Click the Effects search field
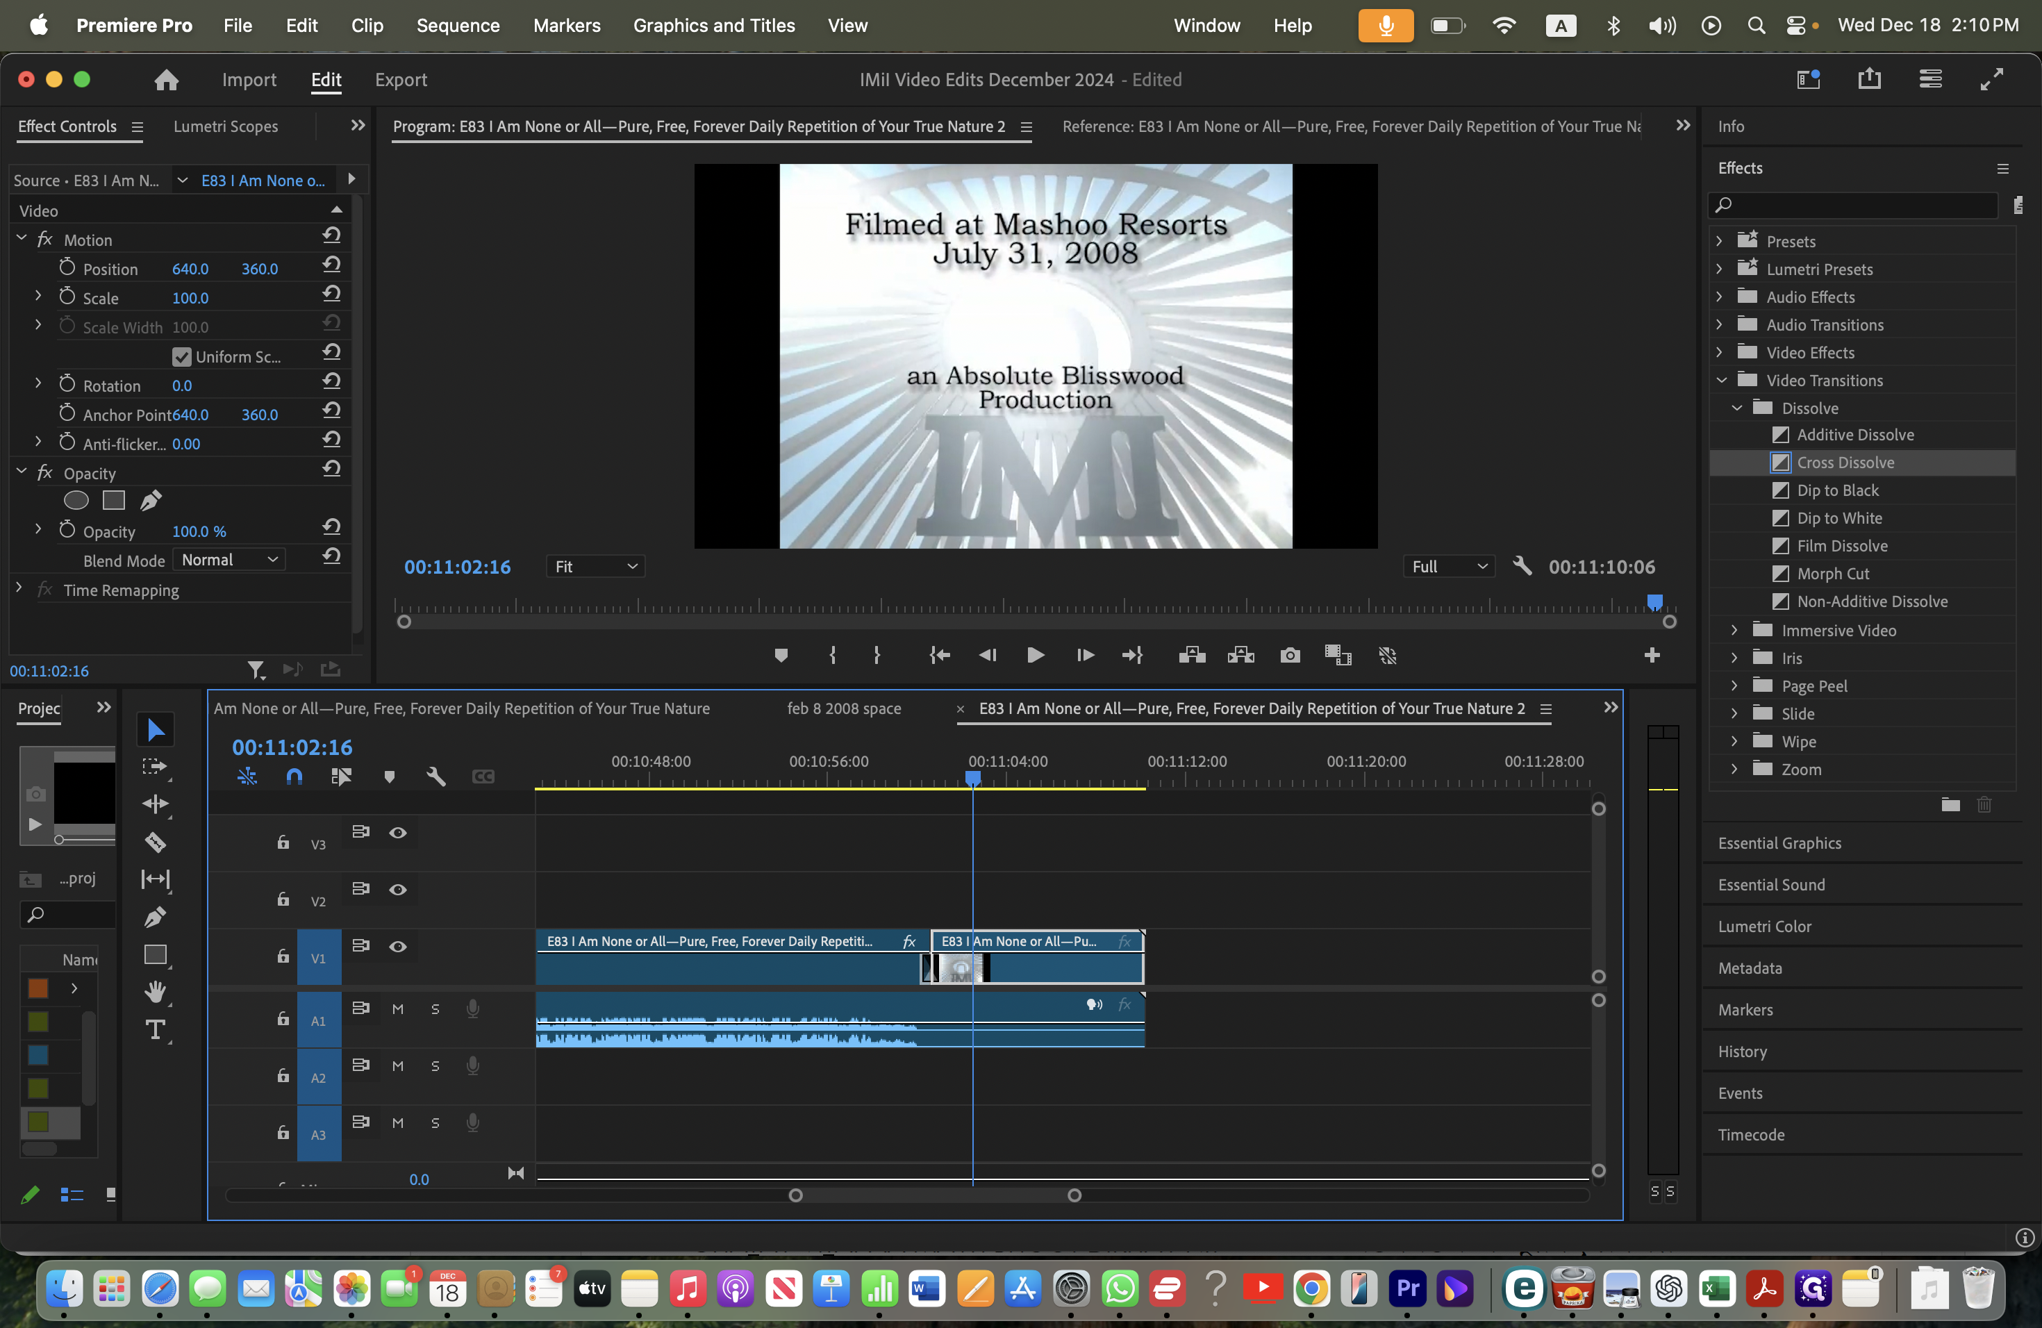Image resolution: width=2042 pixels, height=1328 pixels. (x=1853, y=204)
